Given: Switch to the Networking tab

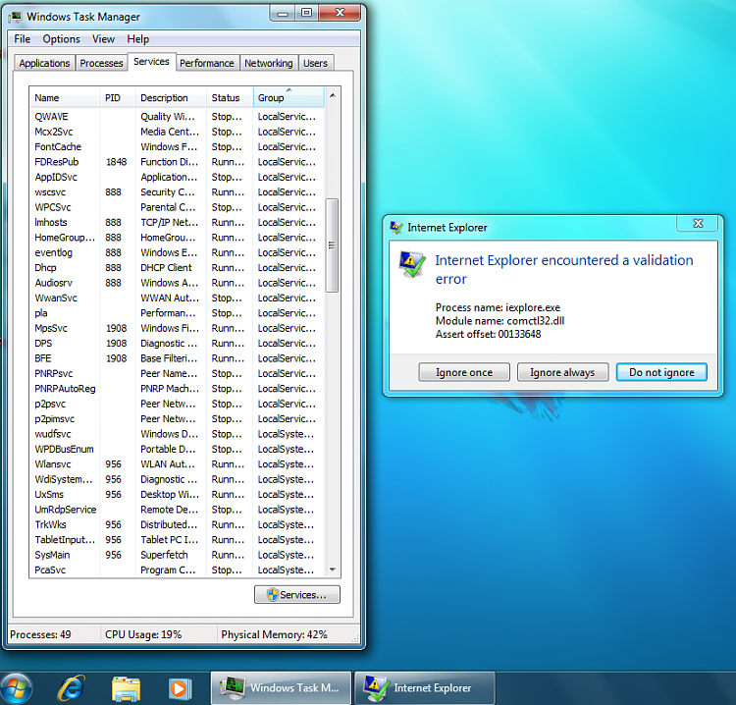Looking at the screenshot, I should (269, 63).
